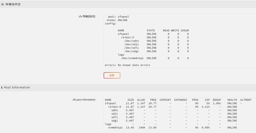Click sdj1 in the pool information table
The width and height of the screenshot is (256, 133).
(x=115, y=114)
